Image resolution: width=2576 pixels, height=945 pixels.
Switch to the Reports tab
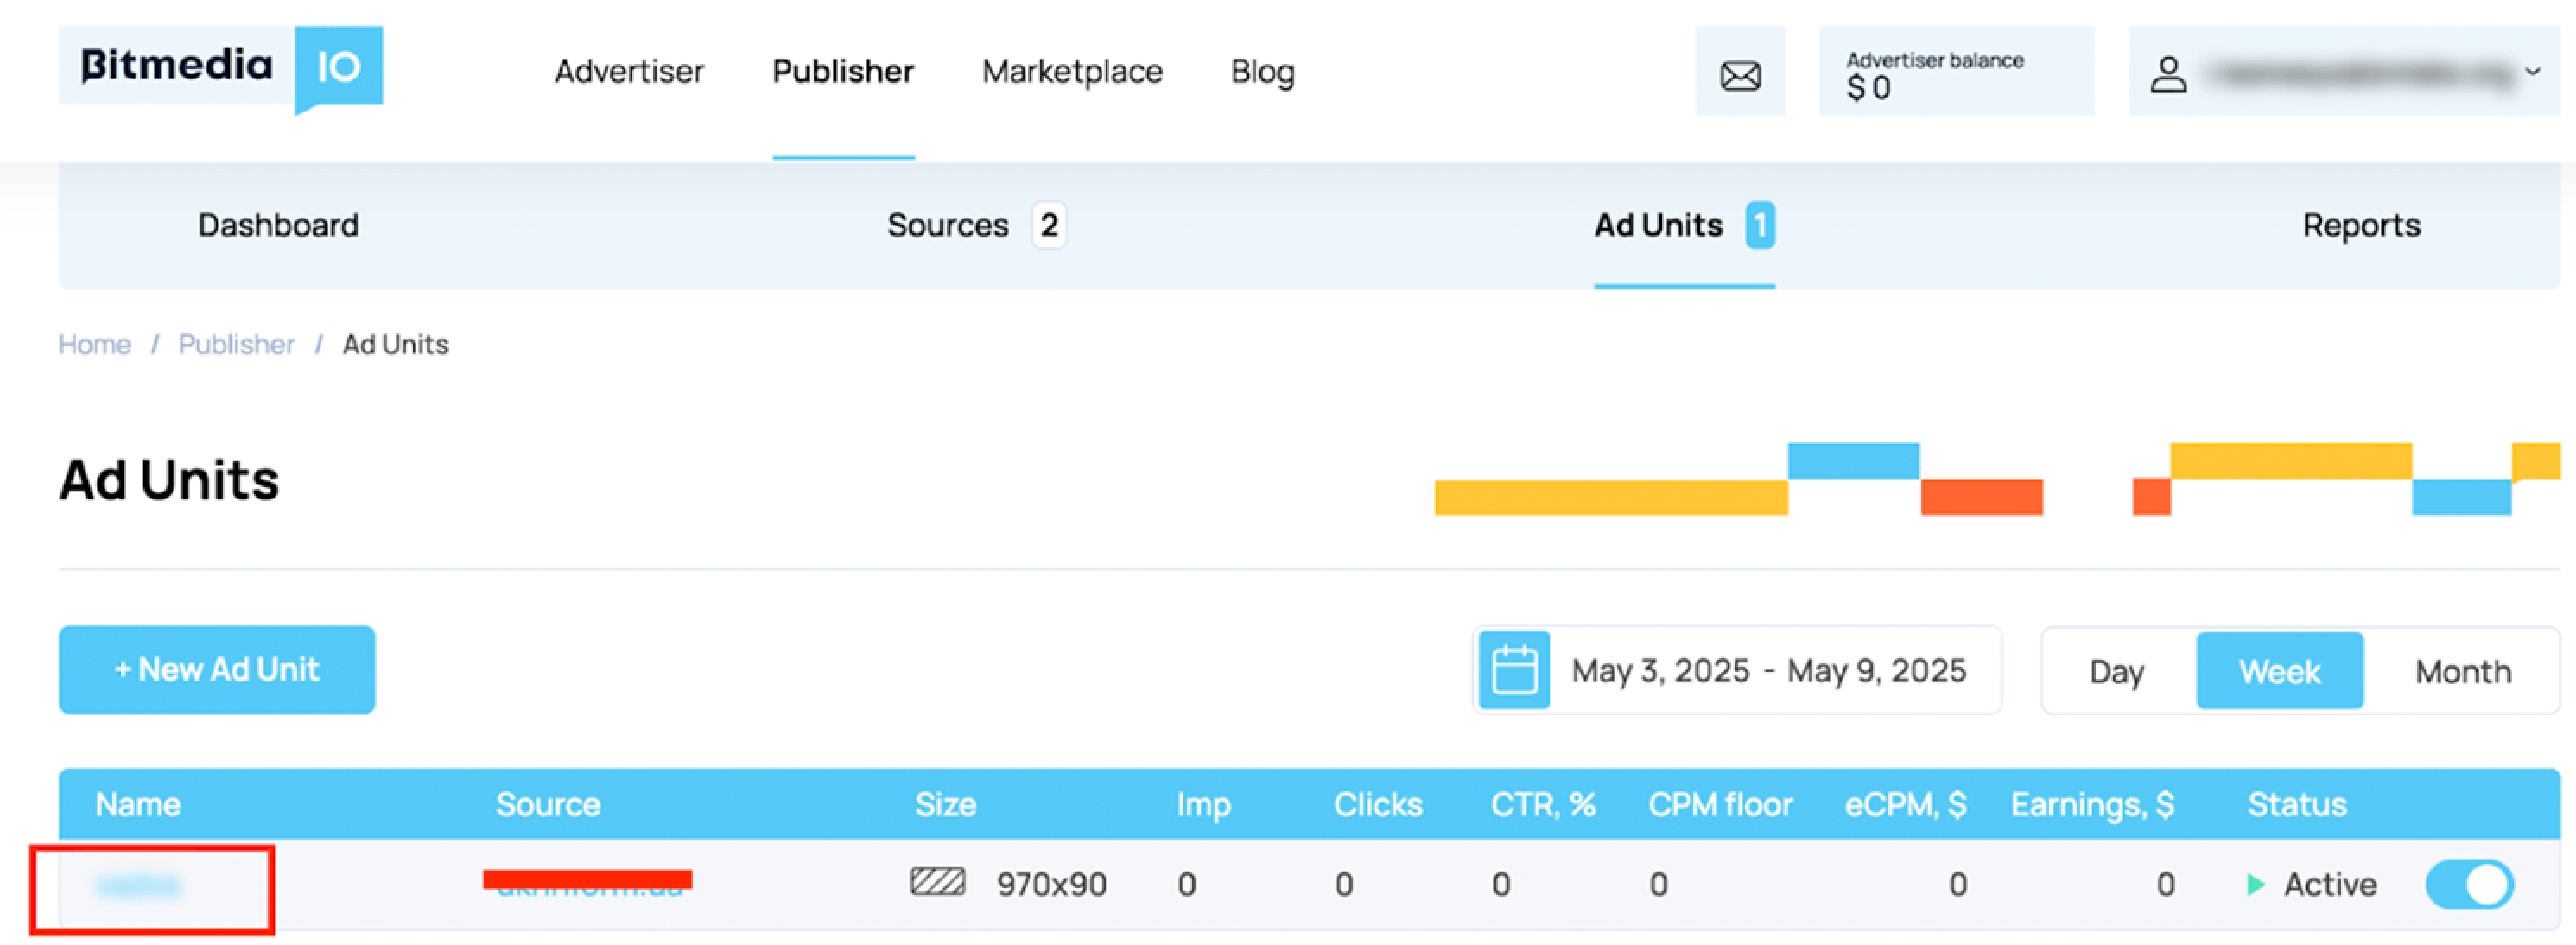coord(2360,225)
